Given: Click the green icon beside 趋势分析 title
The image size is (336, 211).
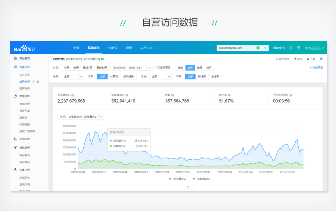Looking at the screenshot, I should (102, 59).
